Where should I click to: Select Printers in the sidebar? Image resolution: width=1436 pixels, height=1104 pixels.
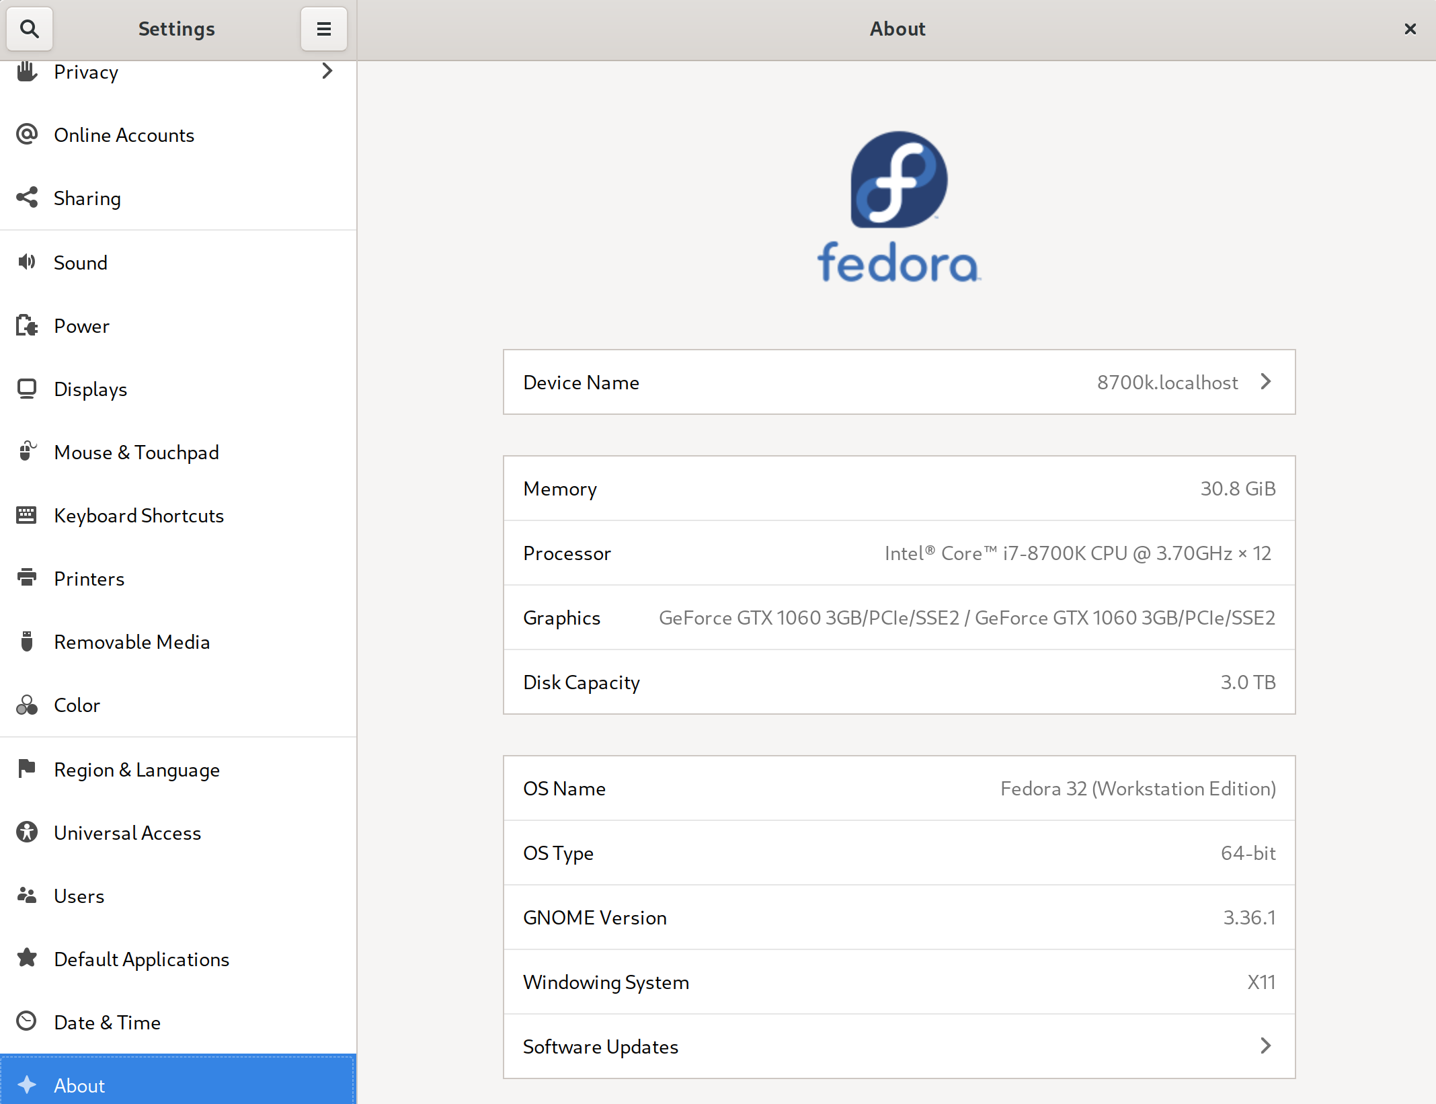tap(178, 579)
